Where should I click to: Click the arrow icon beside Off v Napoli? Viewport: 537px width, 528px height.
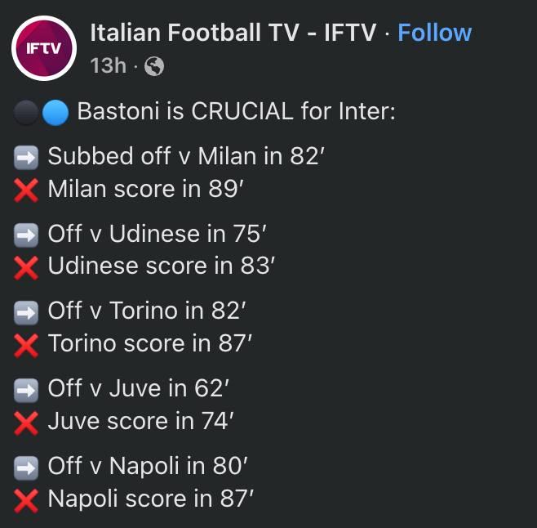coord(27,467)
